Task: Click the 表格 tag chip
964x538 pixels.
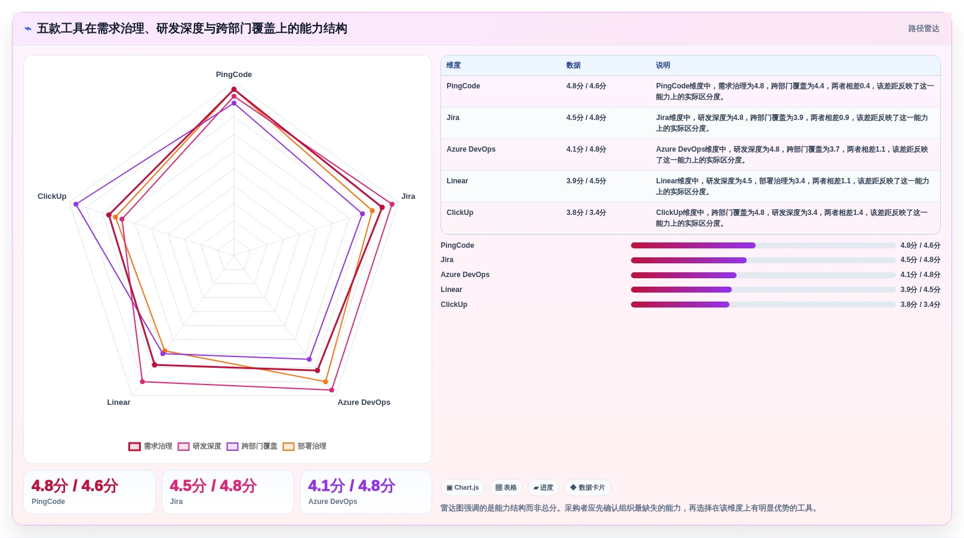Action: click(x=506, y=488)
